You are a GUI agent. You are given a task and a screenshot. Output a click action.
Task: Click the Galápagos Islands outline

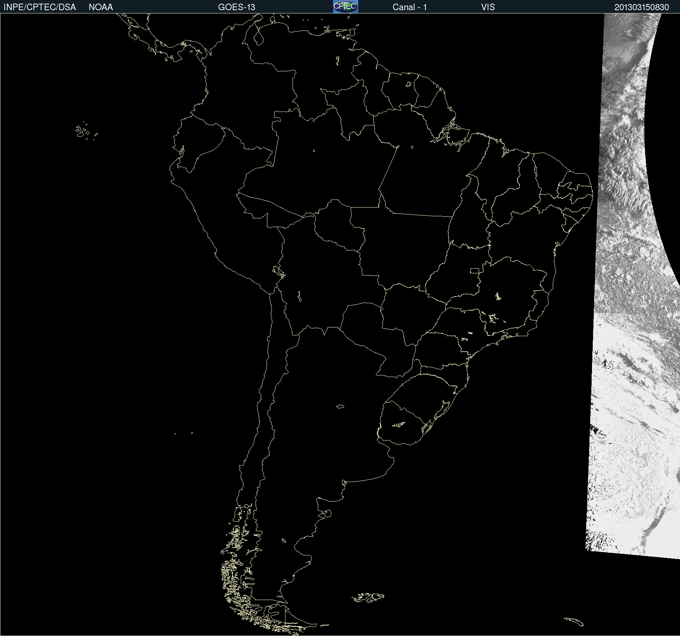pyautogui.click(x=82, y=132)
